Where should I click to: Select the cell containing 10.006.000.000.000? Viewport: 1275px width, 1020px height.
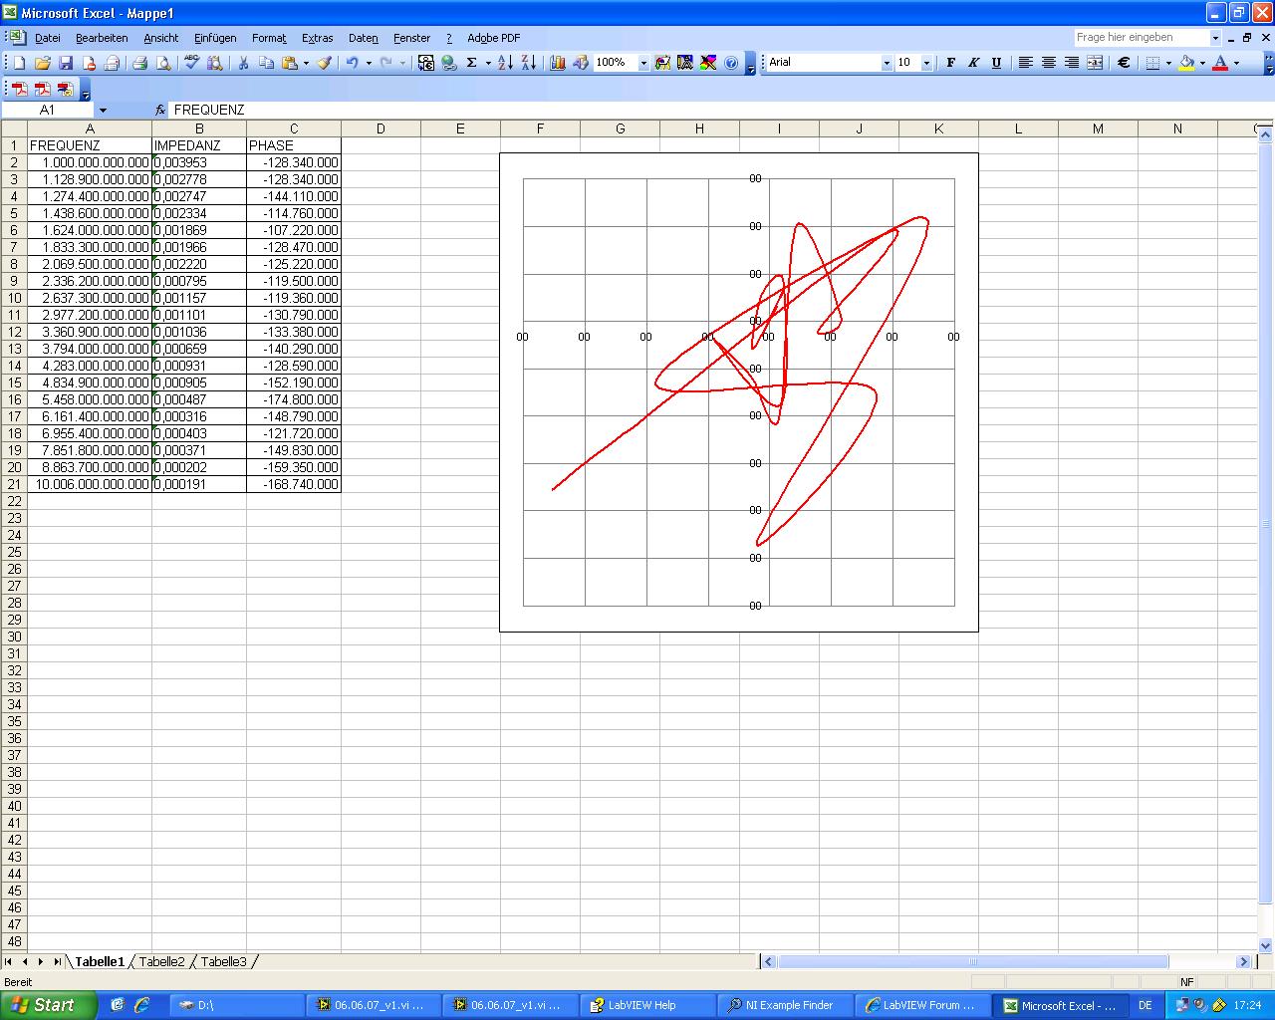point(90,484)
